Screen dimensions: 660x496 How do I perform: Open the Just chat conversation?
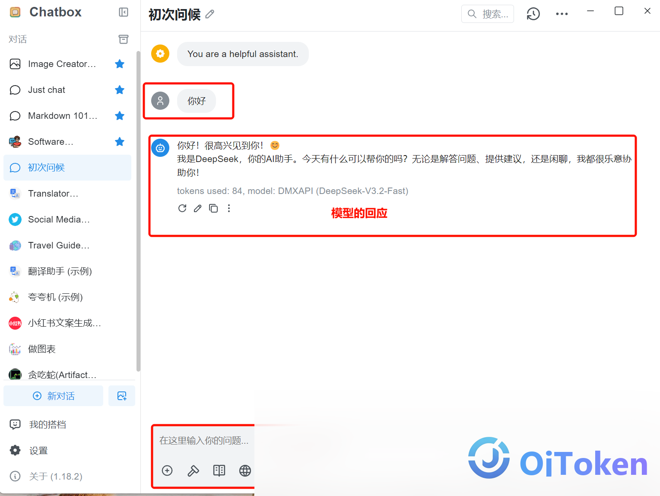tap(67, 90)
